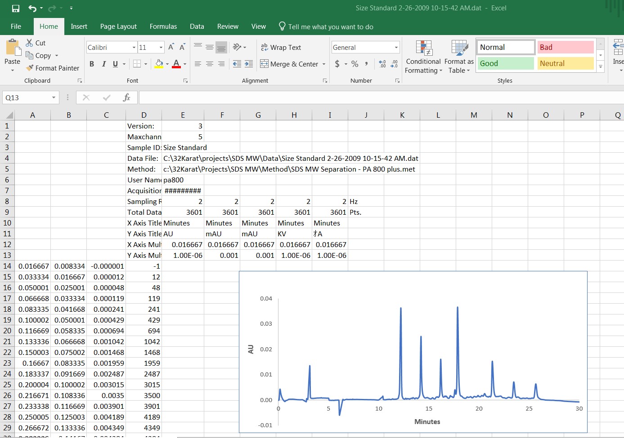Viewport: 624px width, 438px height.
Task: Open the File tab
Action: (x=16, y=27)
